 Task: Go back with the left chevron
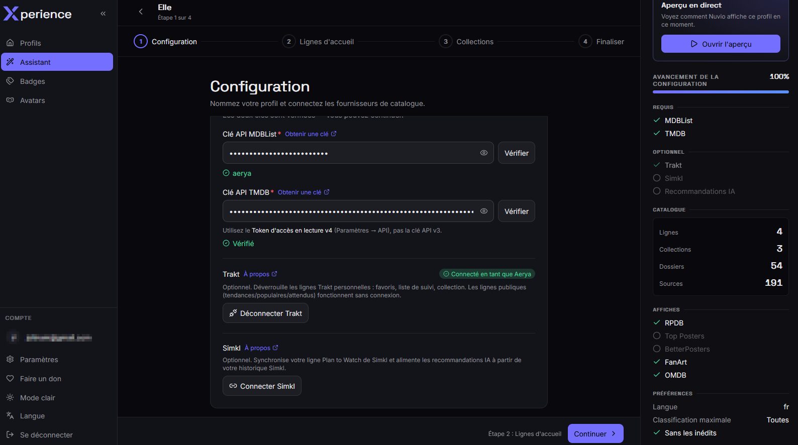141,12
